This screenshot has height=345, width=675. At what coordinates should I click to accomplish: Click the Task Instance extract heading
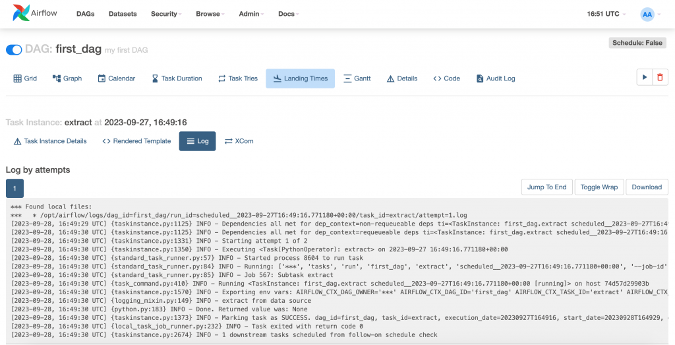pos(96,122)
